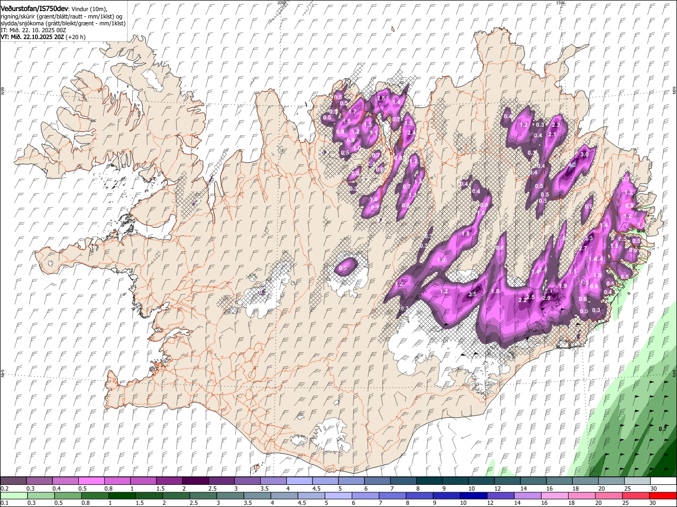Click the 'slydda/snjókoma' legend description line
The width and height of the screenshot is (677, 507).
click(x=63, y=23)
